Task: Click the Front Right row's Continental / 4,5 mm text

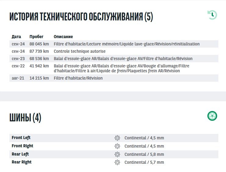Action: tap(144, 146)
